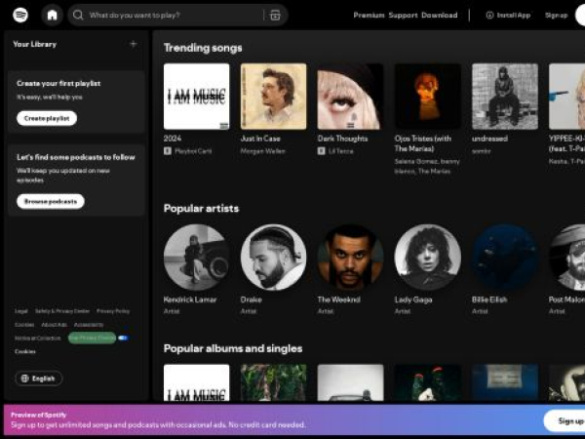Click the Create playlist button

click(47, 118)
